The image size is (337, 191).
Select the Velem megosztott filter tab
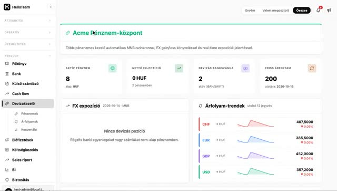[x=275, y=11]
